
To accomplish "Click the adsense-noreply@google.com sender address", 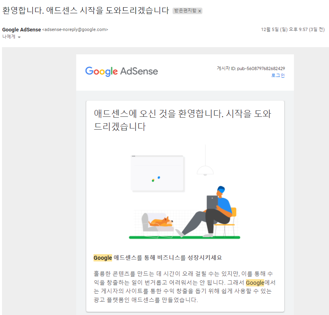I will coord(75,29).
